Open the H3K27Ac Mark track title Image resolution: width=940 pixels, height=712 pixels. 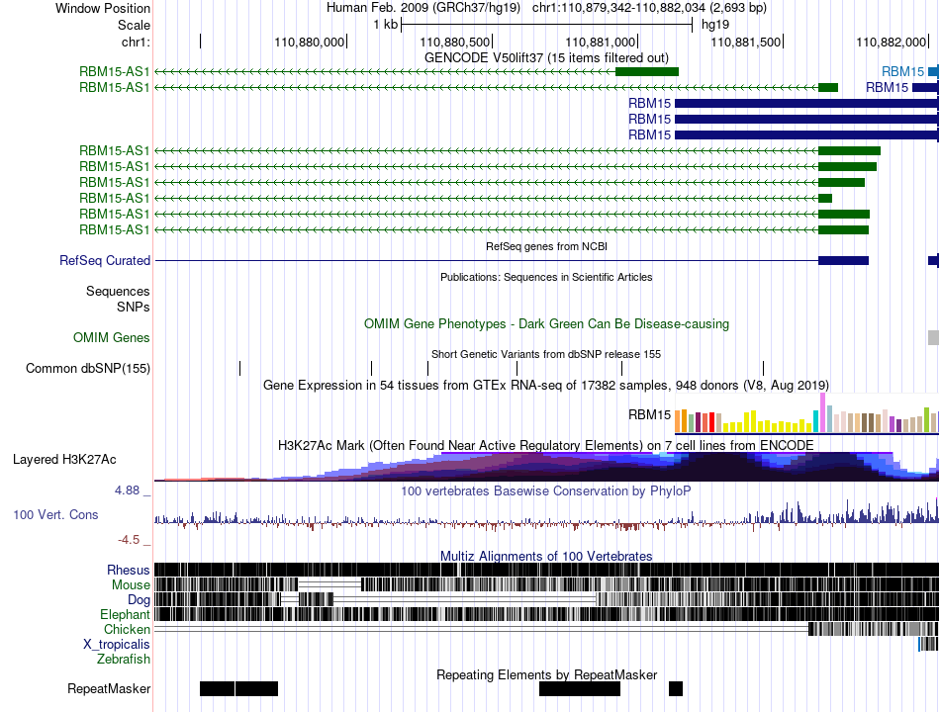click(546, 445)
